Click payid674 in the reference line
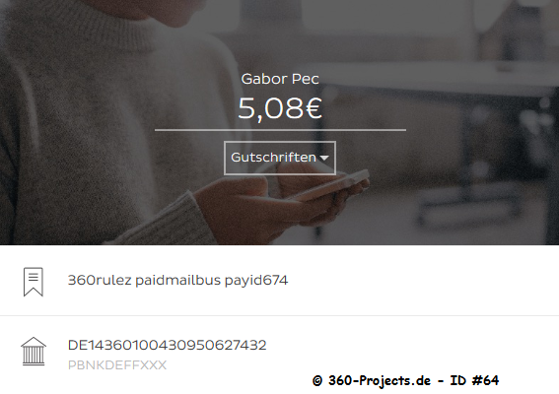Image resolution: width=559 pixels, height=394 pixels. pos(256,281)
